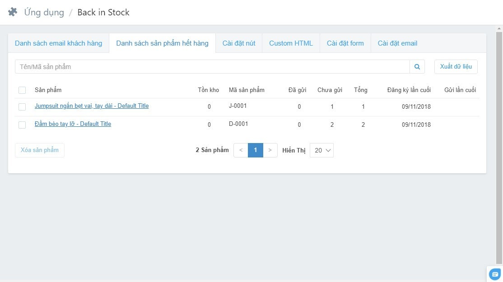The height and width of the screenshot is (282, 503).
Task: Select the Đầm bèo tay lỡ checkbox
Action: 22,125
